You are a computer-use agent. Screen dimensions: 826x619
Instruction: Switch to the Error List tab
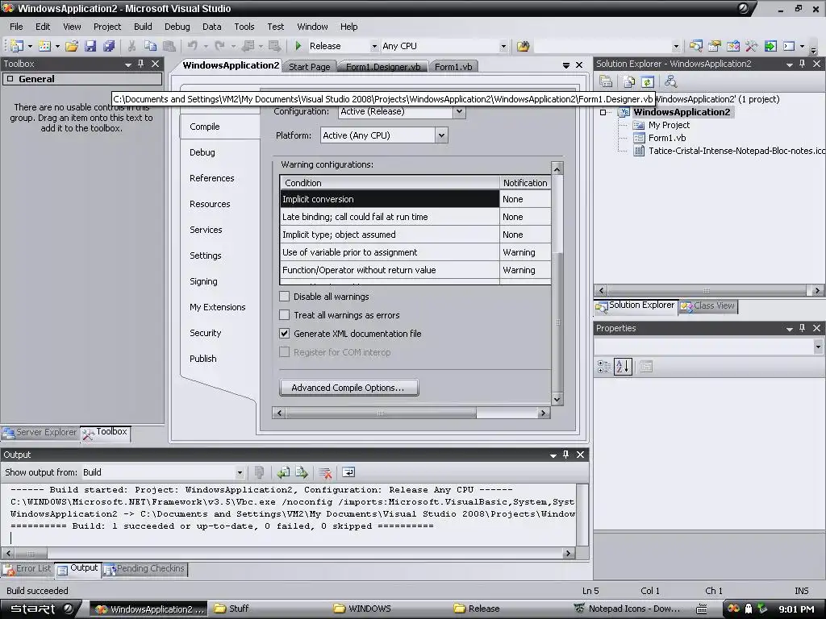27,568
